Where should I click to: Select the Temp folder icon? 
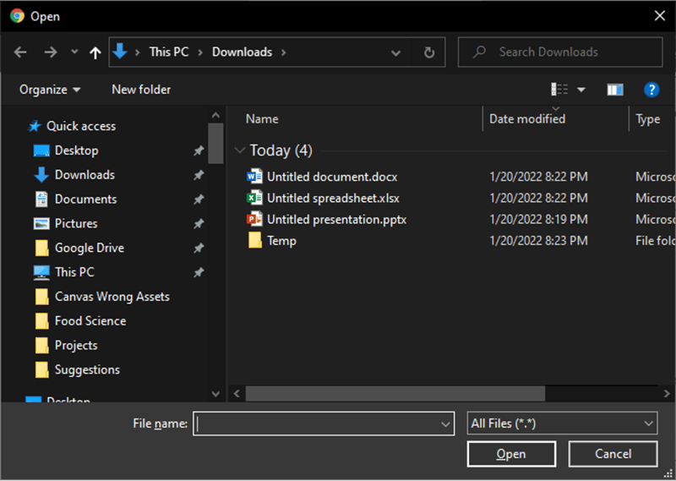tap(255, 240)
